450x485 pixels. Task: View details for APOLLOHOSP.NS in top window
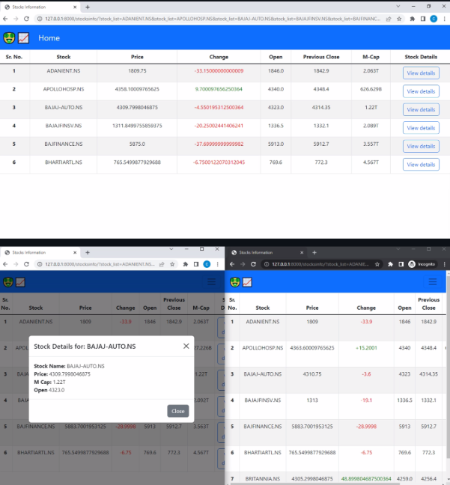click(421, 91)
